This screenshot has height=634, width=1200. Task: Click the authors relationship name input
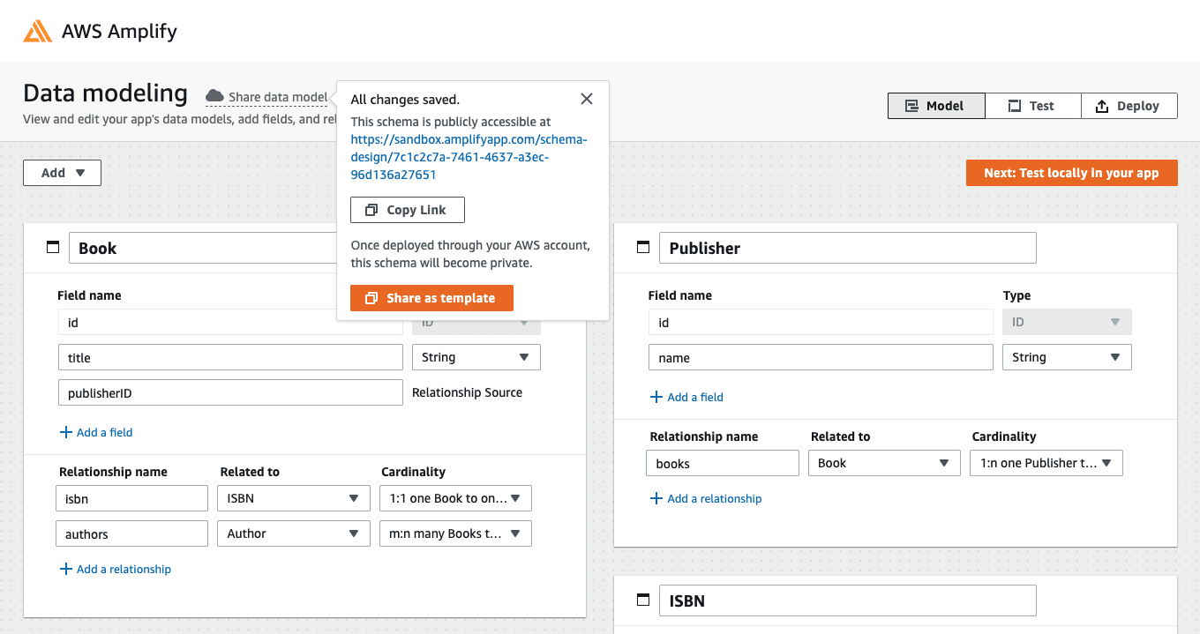click(131, 533)
